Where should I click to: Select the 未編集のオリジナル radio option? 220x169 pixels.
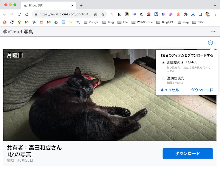coord(163,63)
